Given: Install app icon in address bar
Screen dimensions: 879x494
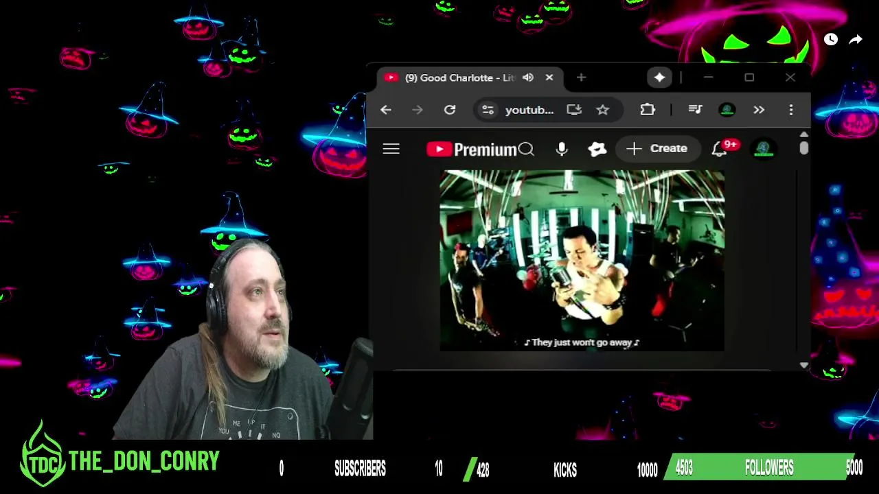Looking at the screenshot, I should coord(574,110).
